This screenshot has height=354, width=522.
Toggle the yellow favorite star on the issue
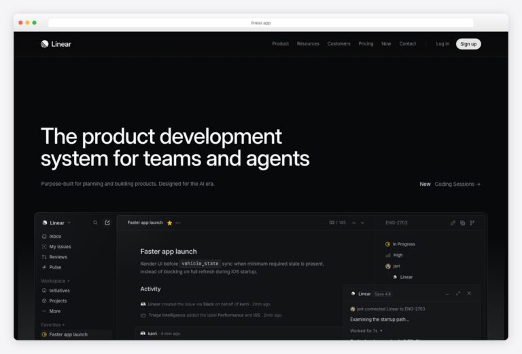[x=169, y=223]
